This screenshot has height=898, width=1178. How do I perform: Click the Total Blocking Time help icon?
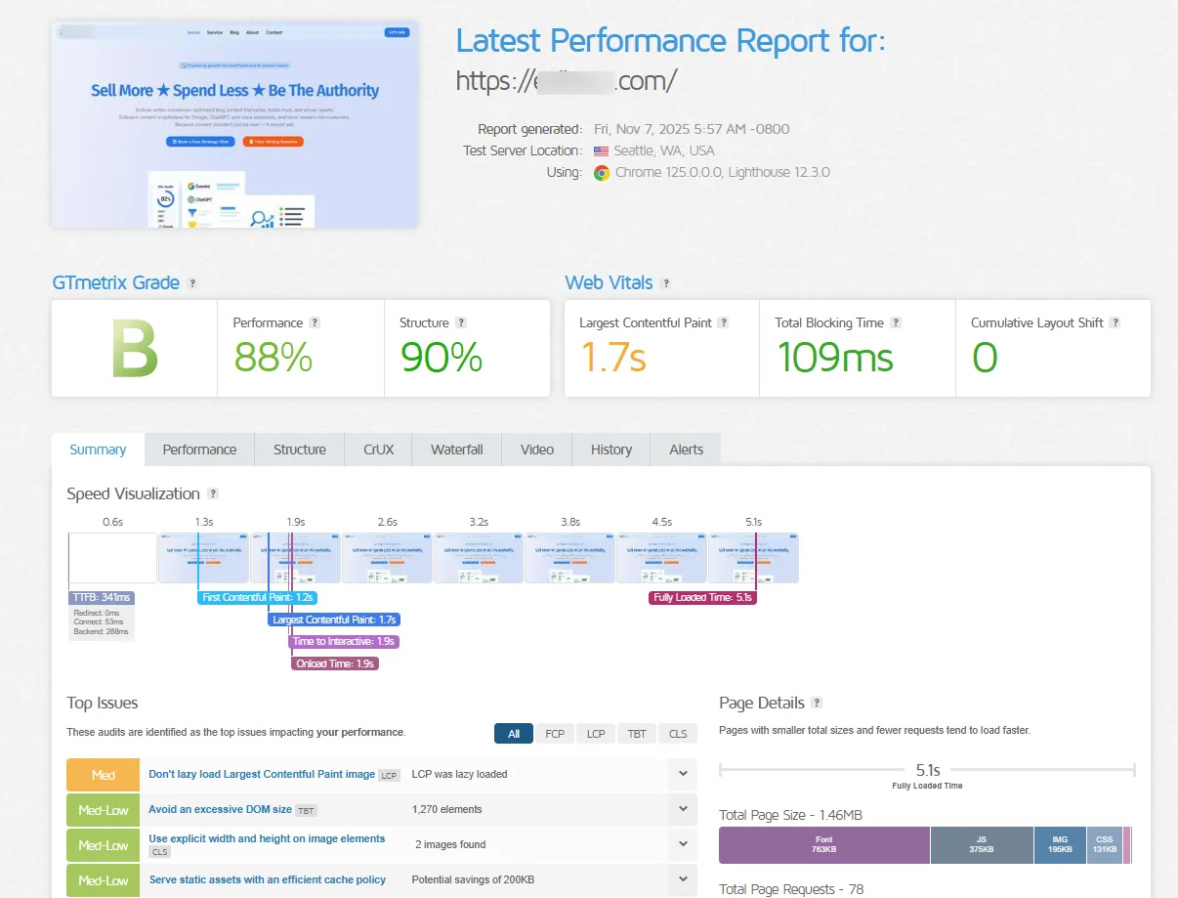click(x=896, y=322)
